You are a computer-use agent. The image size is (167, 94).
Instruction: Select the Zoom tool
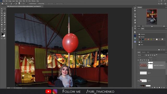[x=2, y=31]
